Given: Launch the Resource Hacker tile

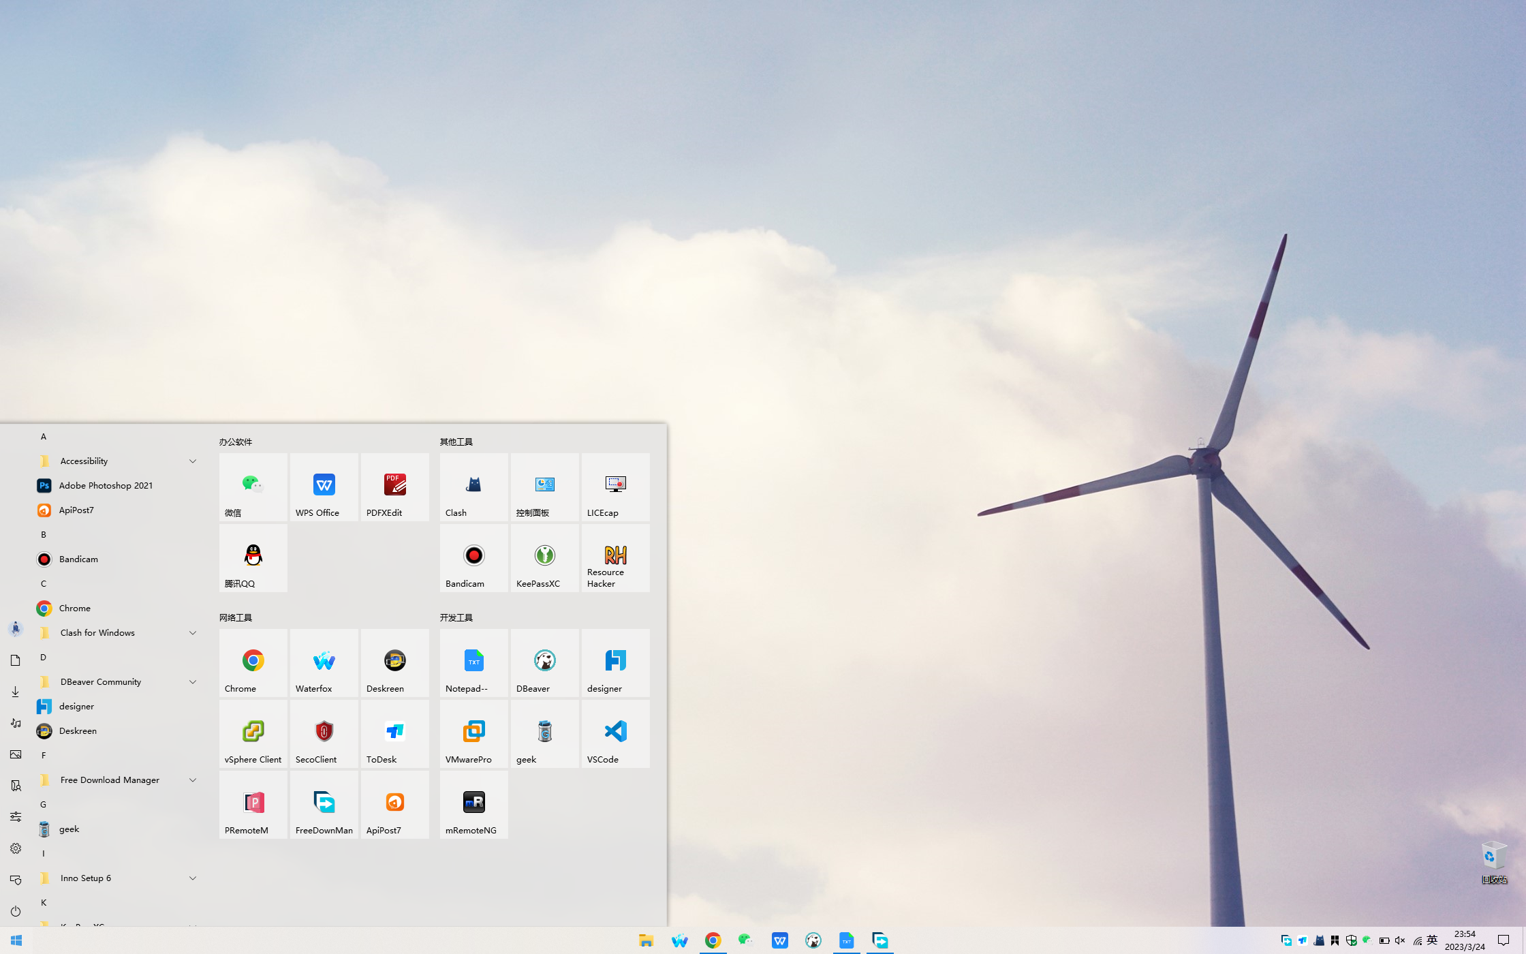Looking at the screenshot, I should (x=615, y=558).
